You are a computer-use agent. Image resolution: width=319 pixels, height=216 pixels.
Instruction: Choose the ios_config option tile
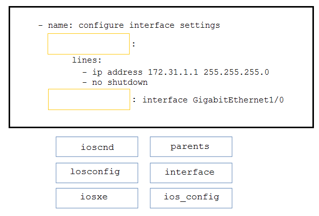point(191,198)
